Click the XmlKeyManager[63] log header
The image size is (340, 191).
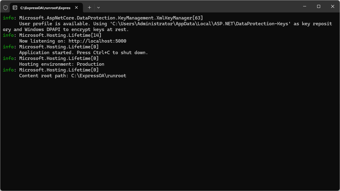coord(111,18)
